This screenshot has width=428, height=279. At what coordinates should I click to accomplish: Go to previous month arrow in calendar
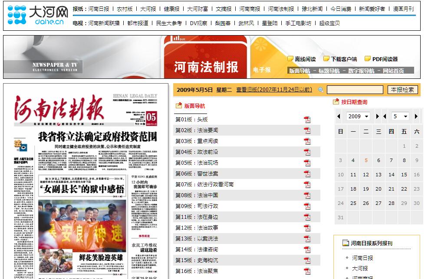pos(385,117)
